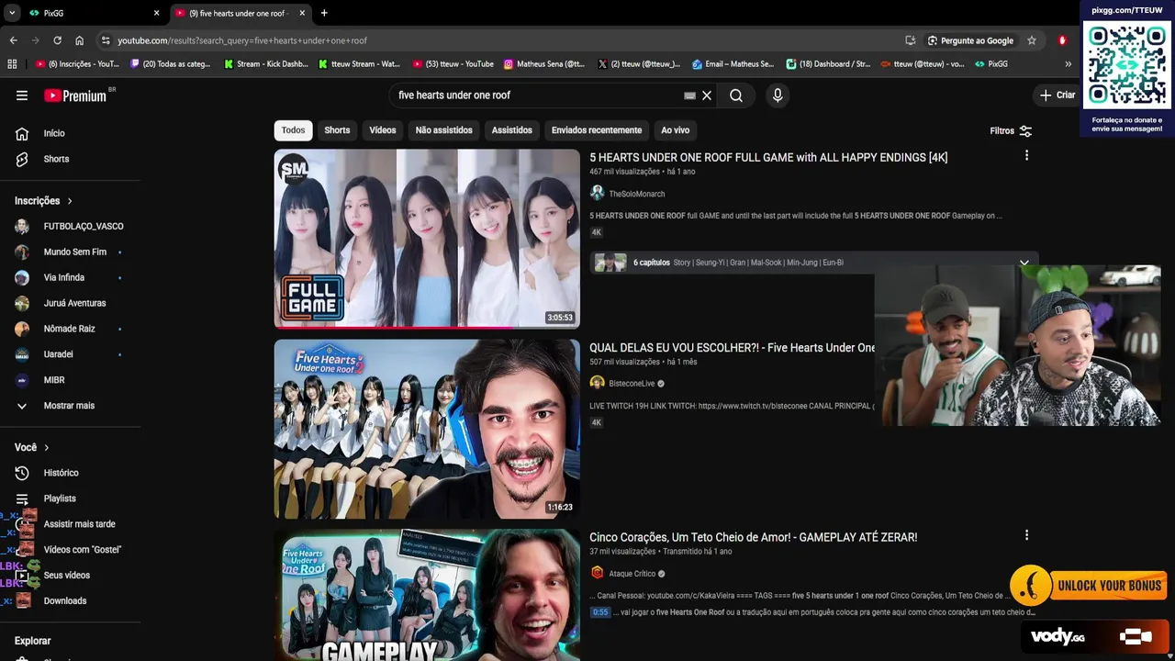The width and height of the screenshot is (1175, 661).
Task: Open the Stream - Kick Dashboard bookmark
Action: tap(265, 64)
